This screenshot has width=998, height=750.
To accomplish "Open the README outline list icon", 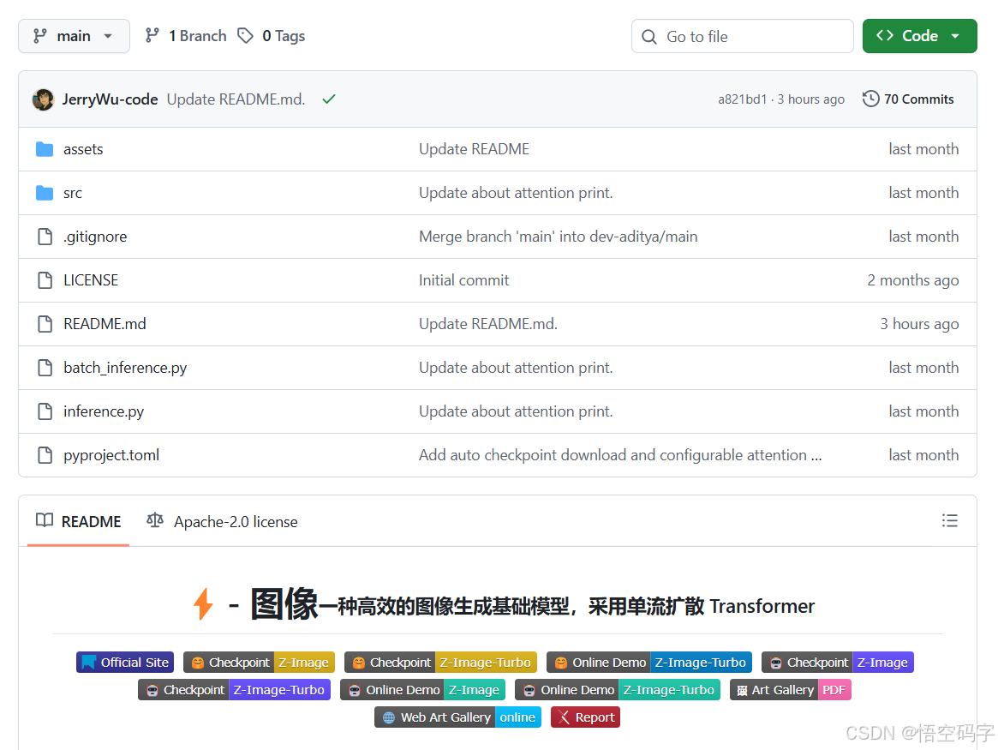I will (x=950, y=521).
